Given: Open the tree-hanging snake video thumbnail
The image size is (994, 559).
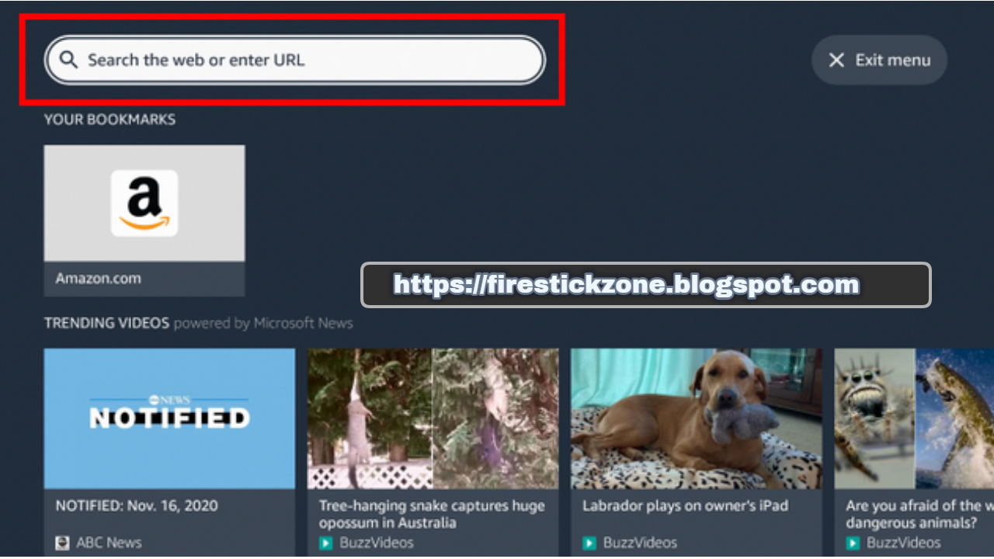Looking at the screenshot, I should click(x=433, y=418).
